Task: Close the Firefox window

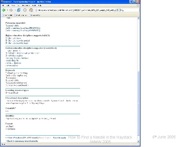Action: coord(138,2)
